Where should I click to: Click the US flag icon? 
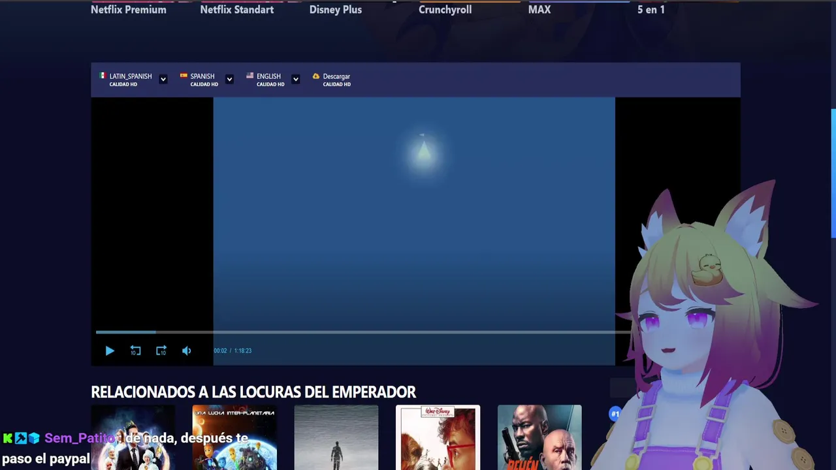[x=249, y=76]
